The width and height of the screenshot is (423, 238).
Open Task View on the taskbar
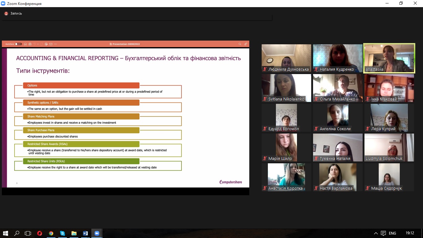(x=28, y=233)
